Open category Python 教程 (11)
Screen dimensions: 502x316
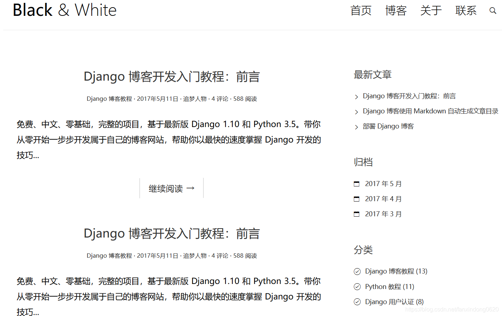pos(390,287)
